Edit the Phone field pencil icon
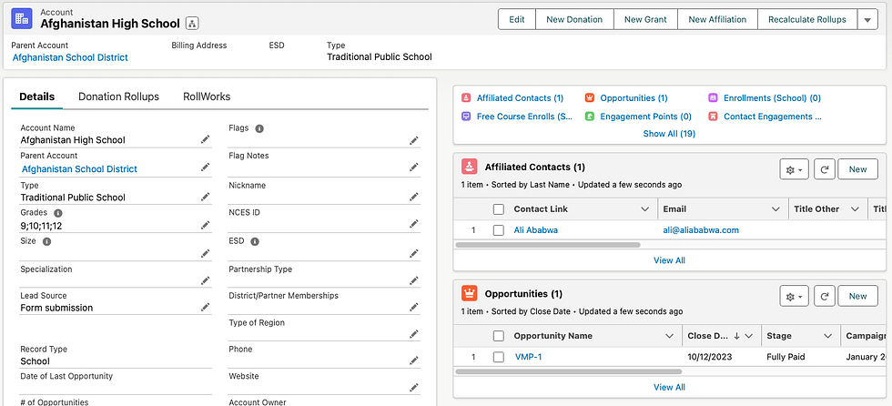 [414, 361]
